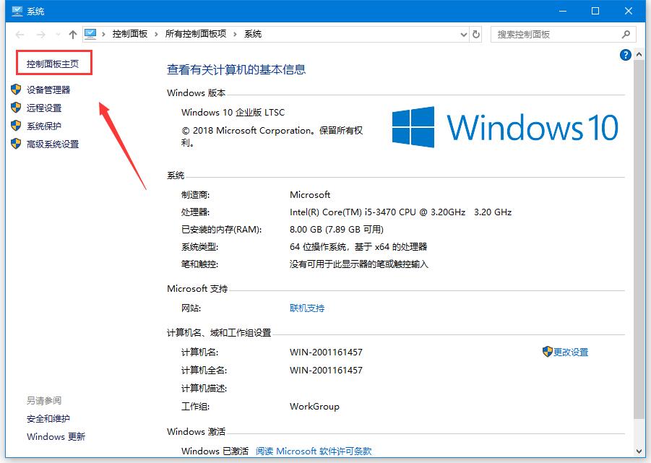The image size is (651, 463).
Task: Click the refresh icon in address bar
Action: pos(476,34)
